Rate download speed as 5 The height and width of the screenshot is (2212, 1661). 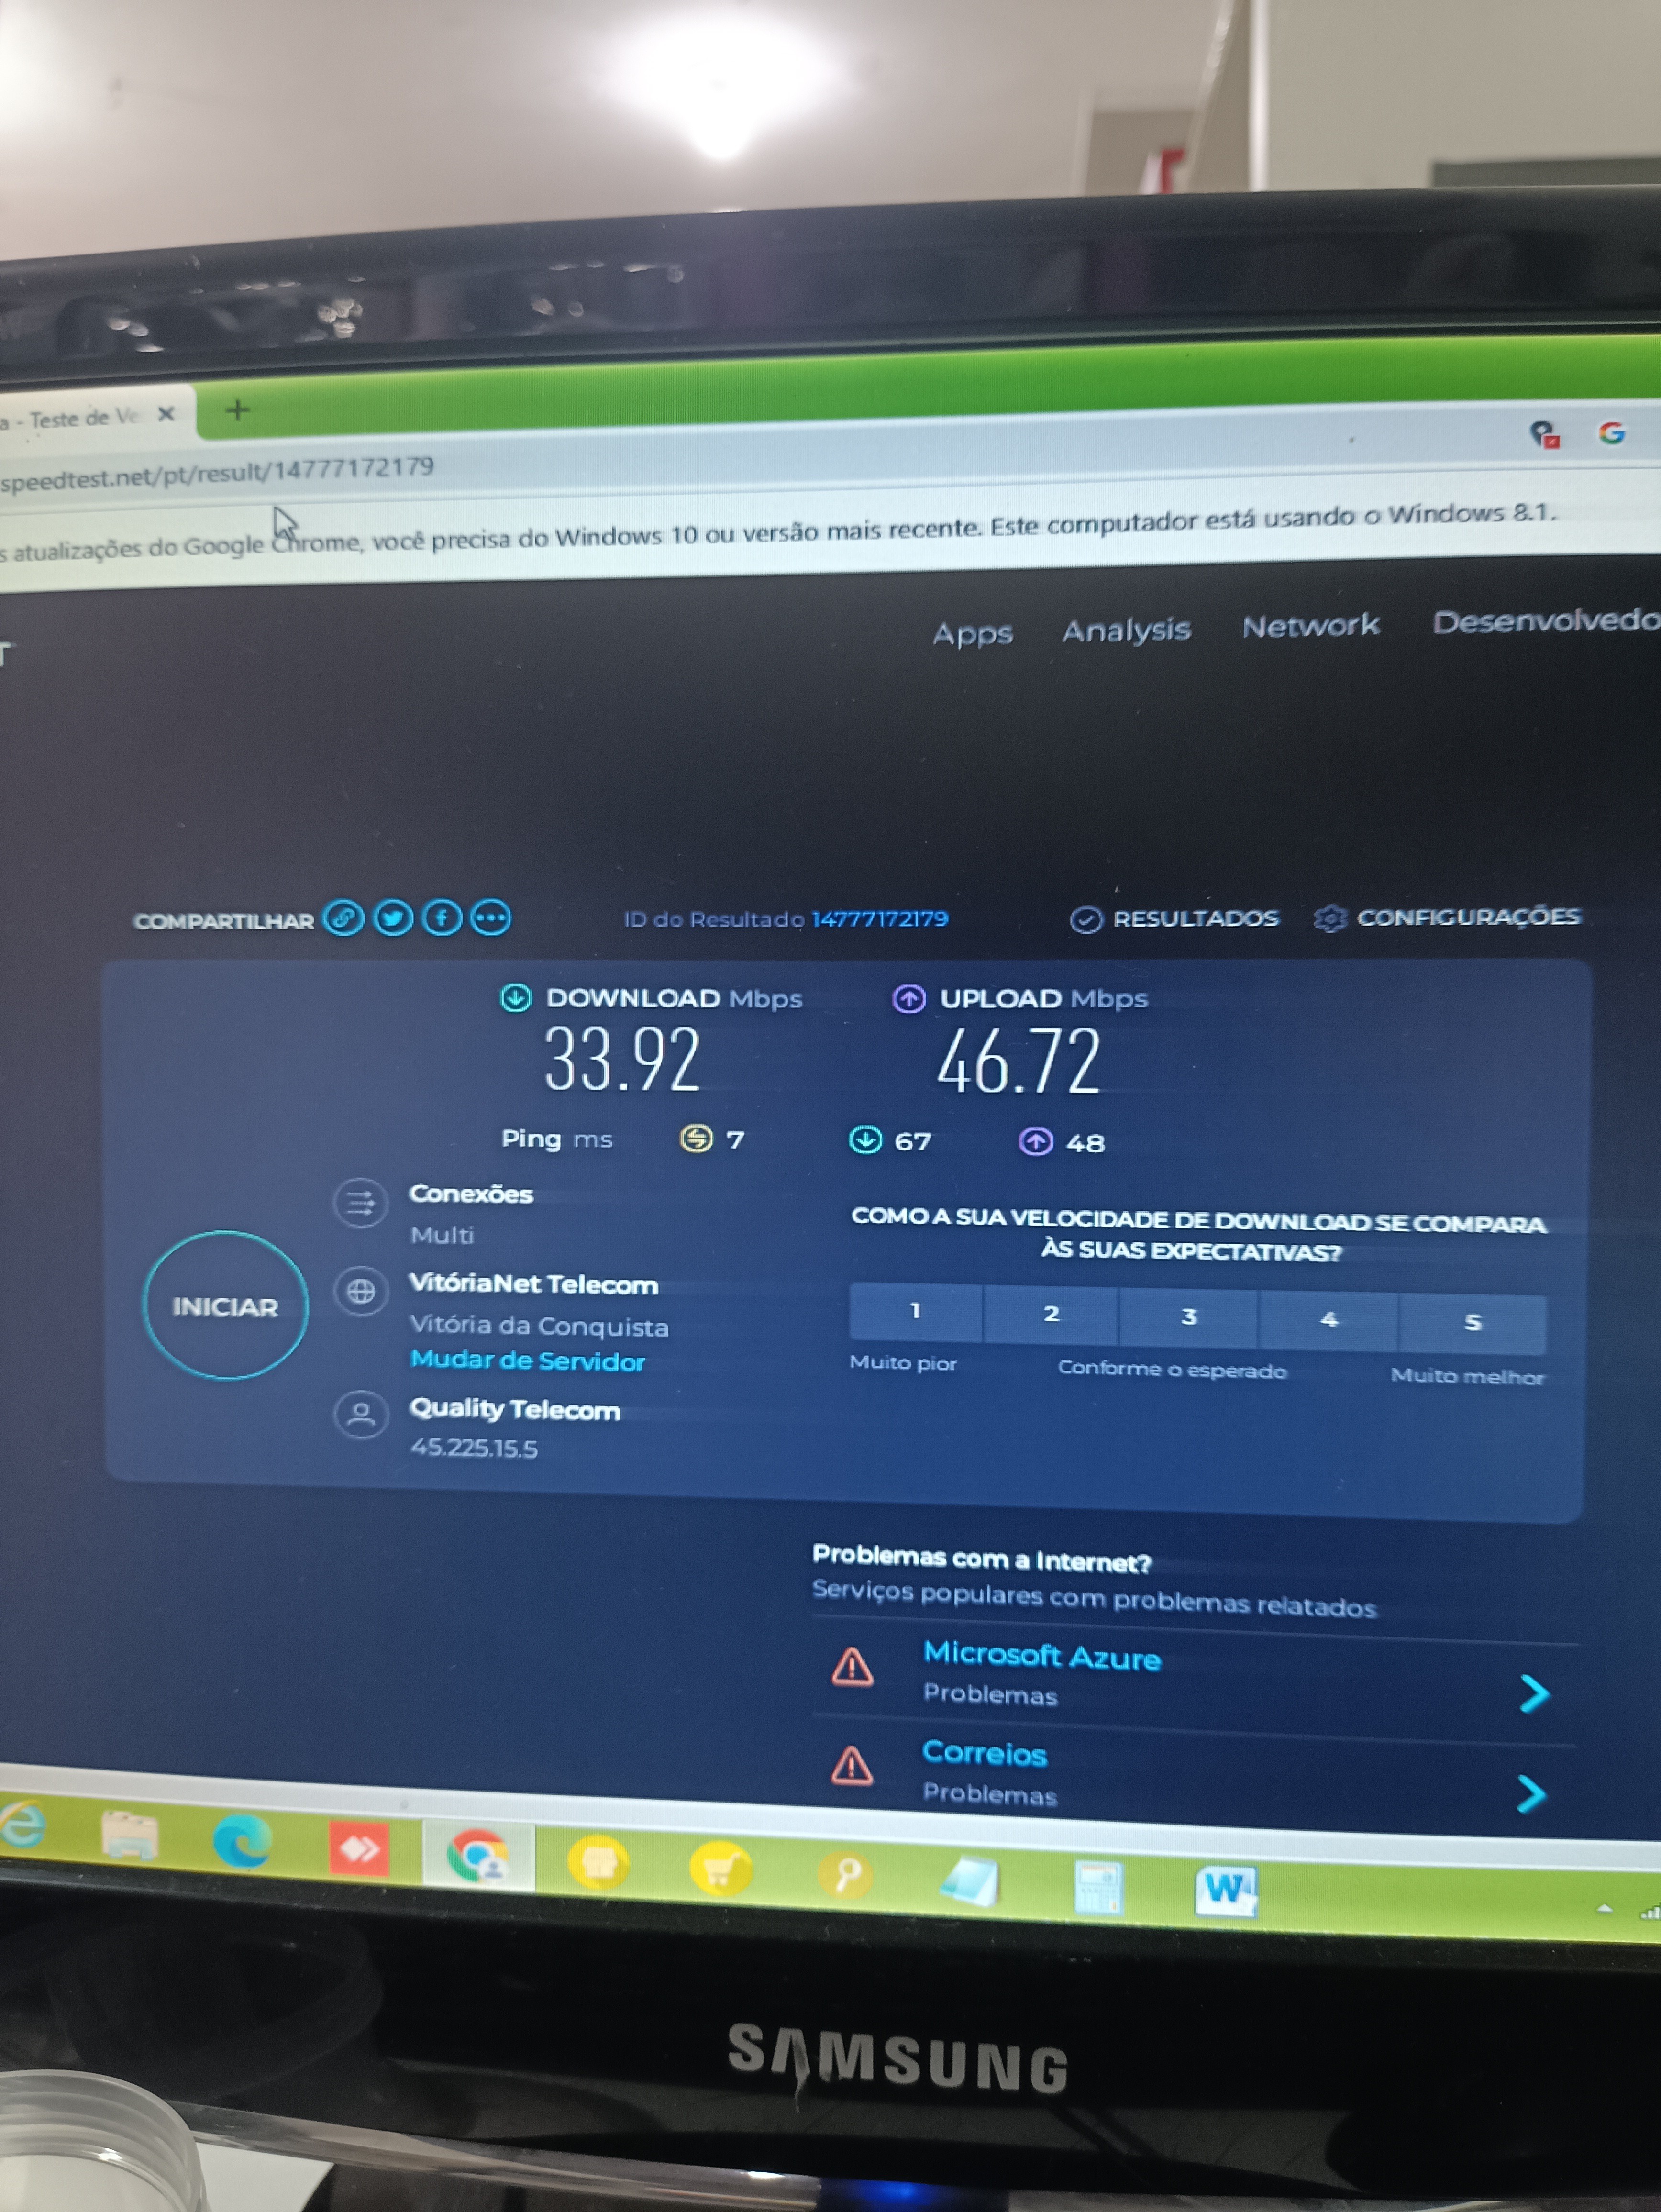[1472, 1322]
